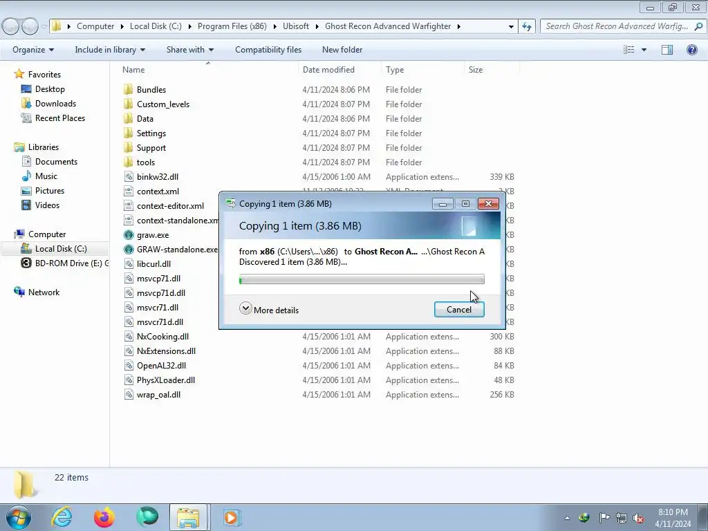Click the green globe app on taskbar

pyautogui.click(x=147, y=516)
